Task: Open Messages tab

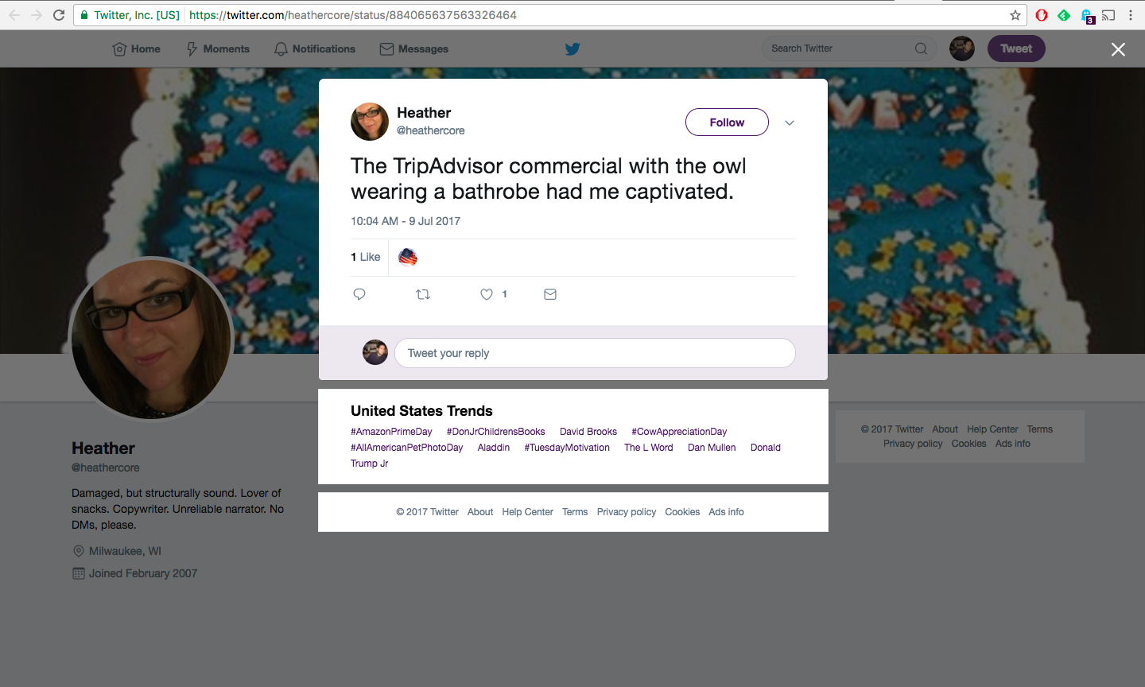Action: [414, 49]
